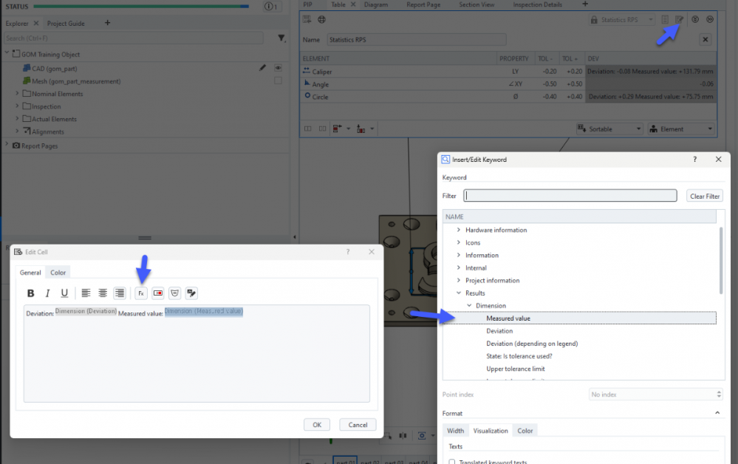Check the Translated keyword texts box
This screenshot has width=738, height=464.
click(452, 462)
